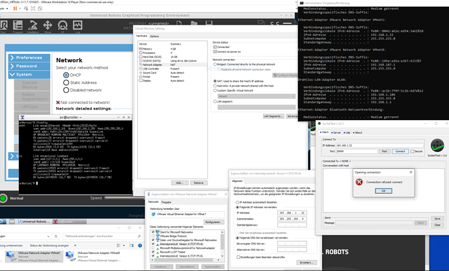Image resolution: width=449 pixels, height=271 pixels.
Task: Click VMware Network Adapter VMnet8 connection icon
Action: tap(70, 257)
